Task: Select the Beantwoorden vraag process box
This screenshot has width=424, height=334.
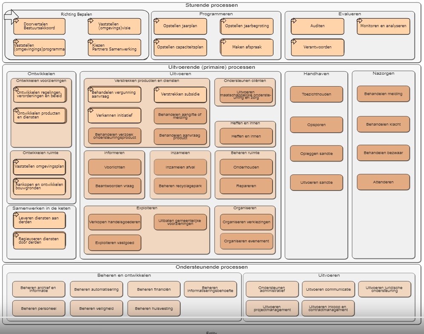Action: [x=115, y=186]
